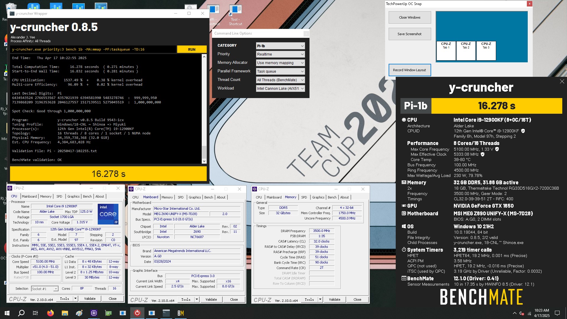Click the verified shield next to CPUID
567x319 pixels.
click(523, 131)
